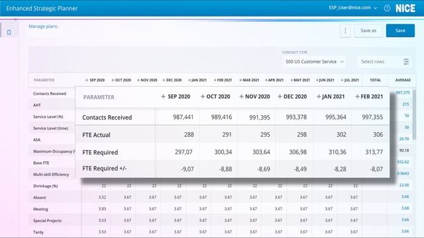Click FTE Actual value 288
The width and height of the screenshot is (424, 238).
click(189, 135)
